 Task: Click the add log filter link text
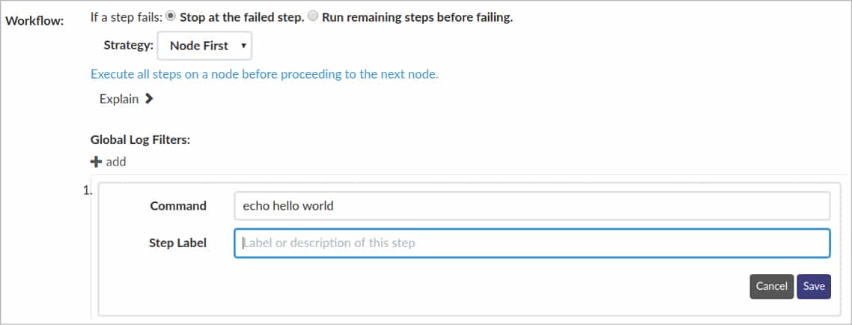pos(115,162)
